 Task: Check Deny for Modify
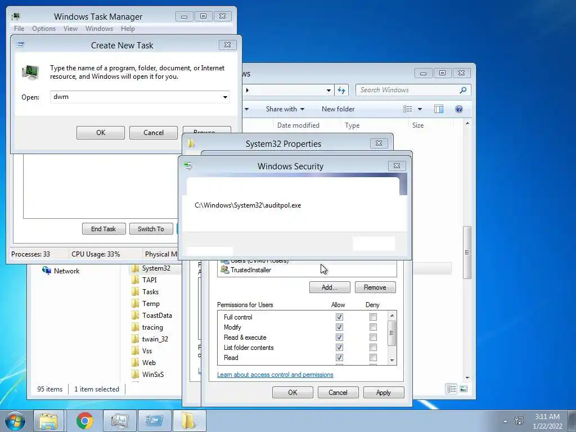(373, 327)
